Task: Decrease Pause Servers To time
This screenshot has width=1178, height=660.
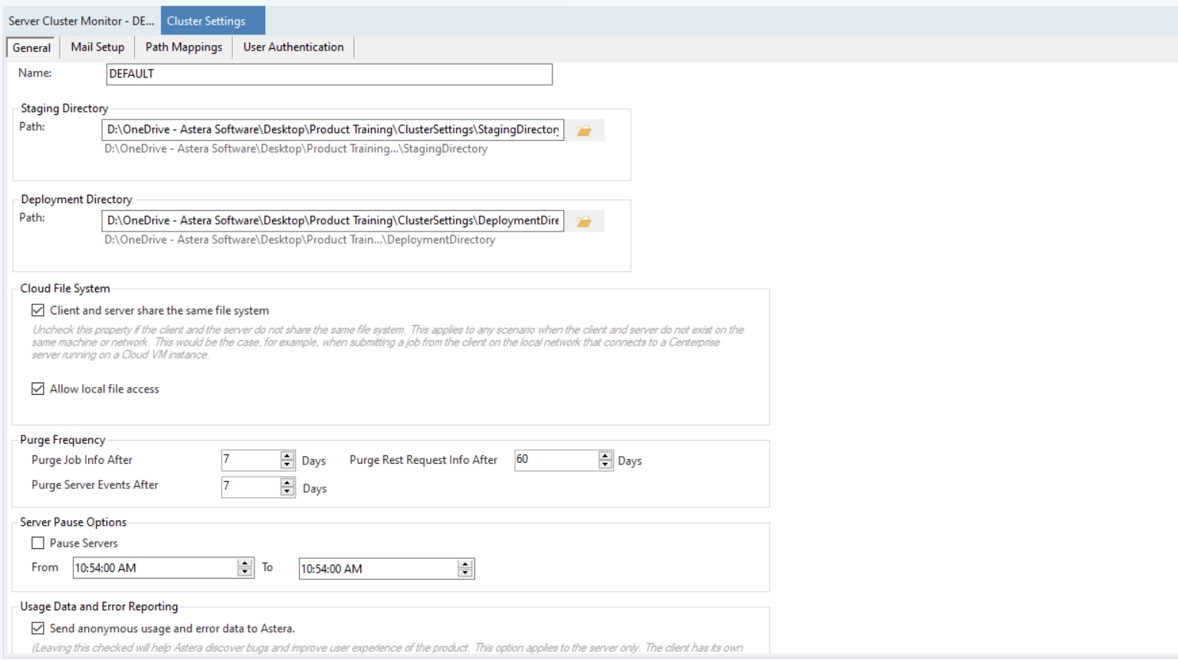Action: (465, 573)
